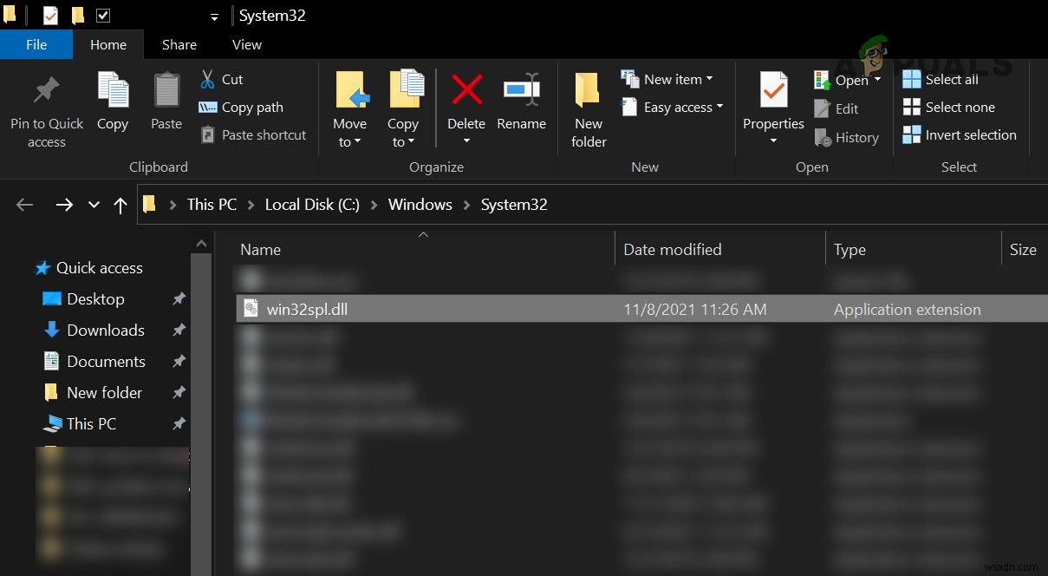Unpin Downloads using its pin icon

pyautogui.click(x=179, y=331)
